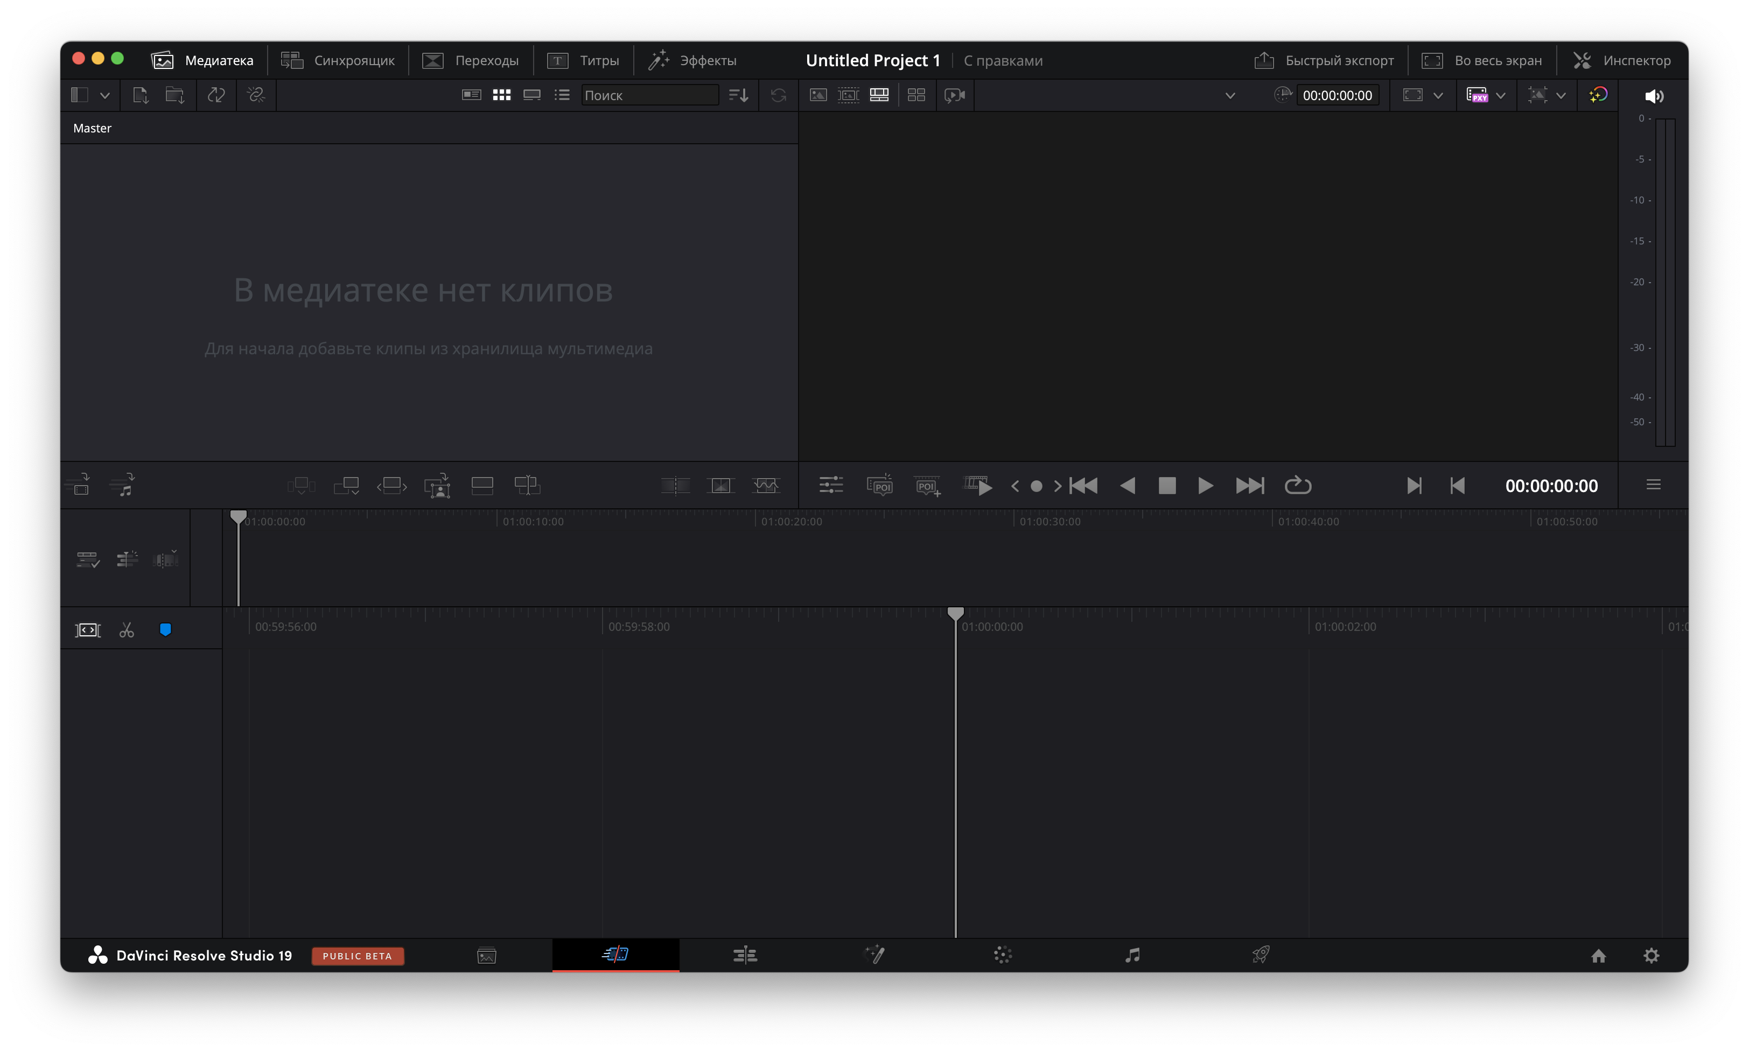
Task: Open the bin list panel dropdown arrow
Action: [105, 95]
